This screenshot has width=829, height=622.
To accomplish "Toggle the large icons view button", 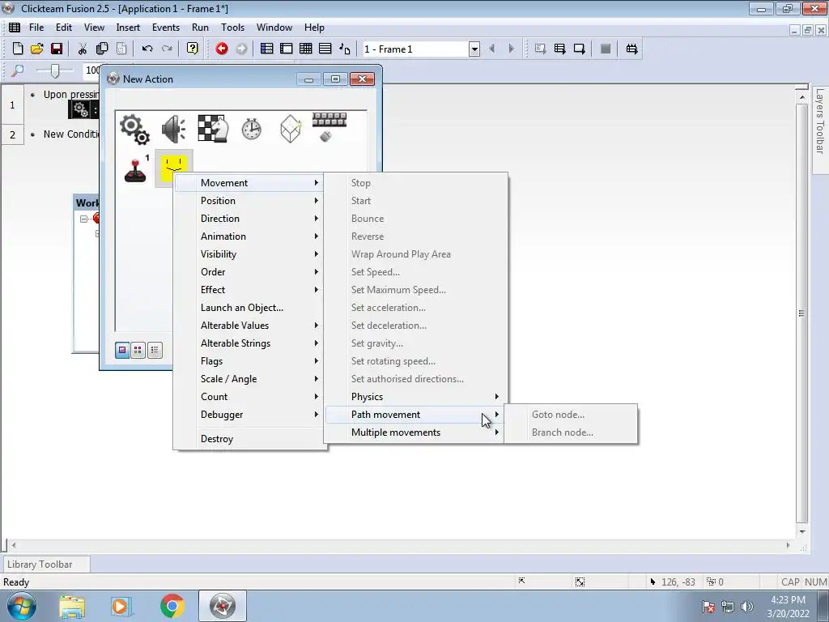I will click(122, 350).
